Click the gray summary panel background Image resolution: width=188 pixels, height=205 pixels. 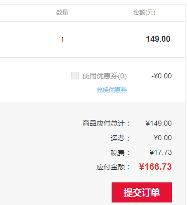(x=42, y=151)
